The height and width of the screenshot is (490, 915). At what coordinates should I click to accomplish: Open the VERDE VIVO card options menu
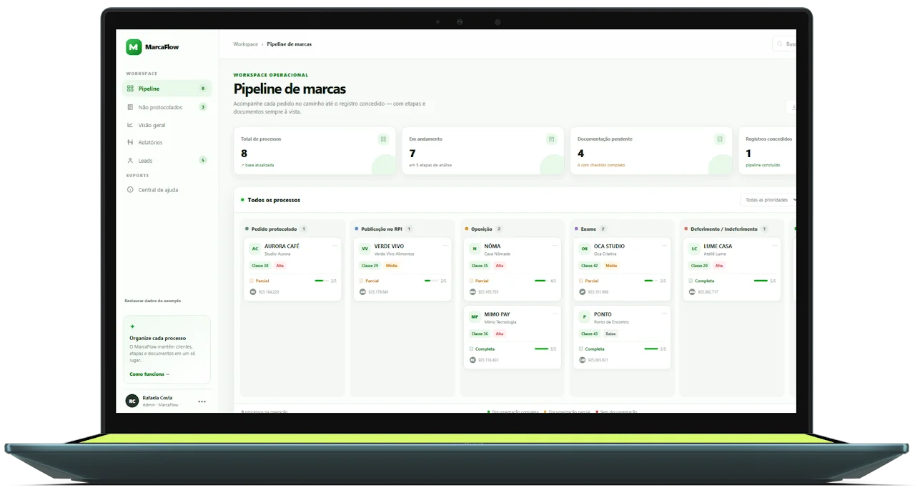click(445, 246)
